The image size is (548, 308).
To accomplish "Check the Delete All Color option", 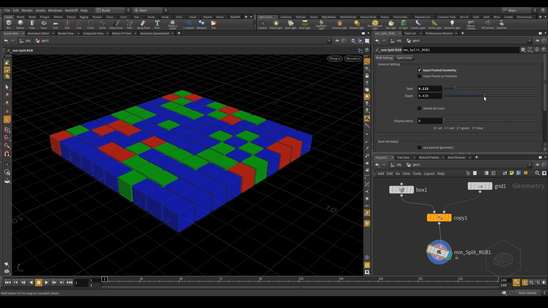I will point(419,108).
